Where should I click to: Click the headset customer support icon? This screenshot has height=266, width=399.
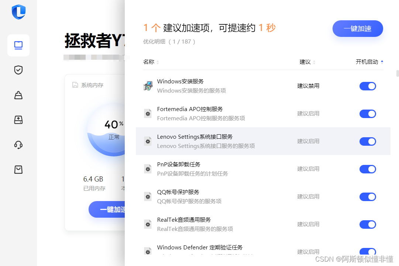point(18,145)
